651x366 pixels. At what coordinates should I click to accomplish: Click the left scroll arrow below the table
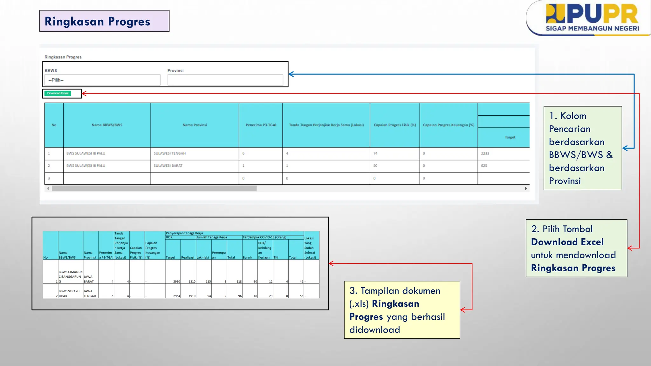pos(48,188)
